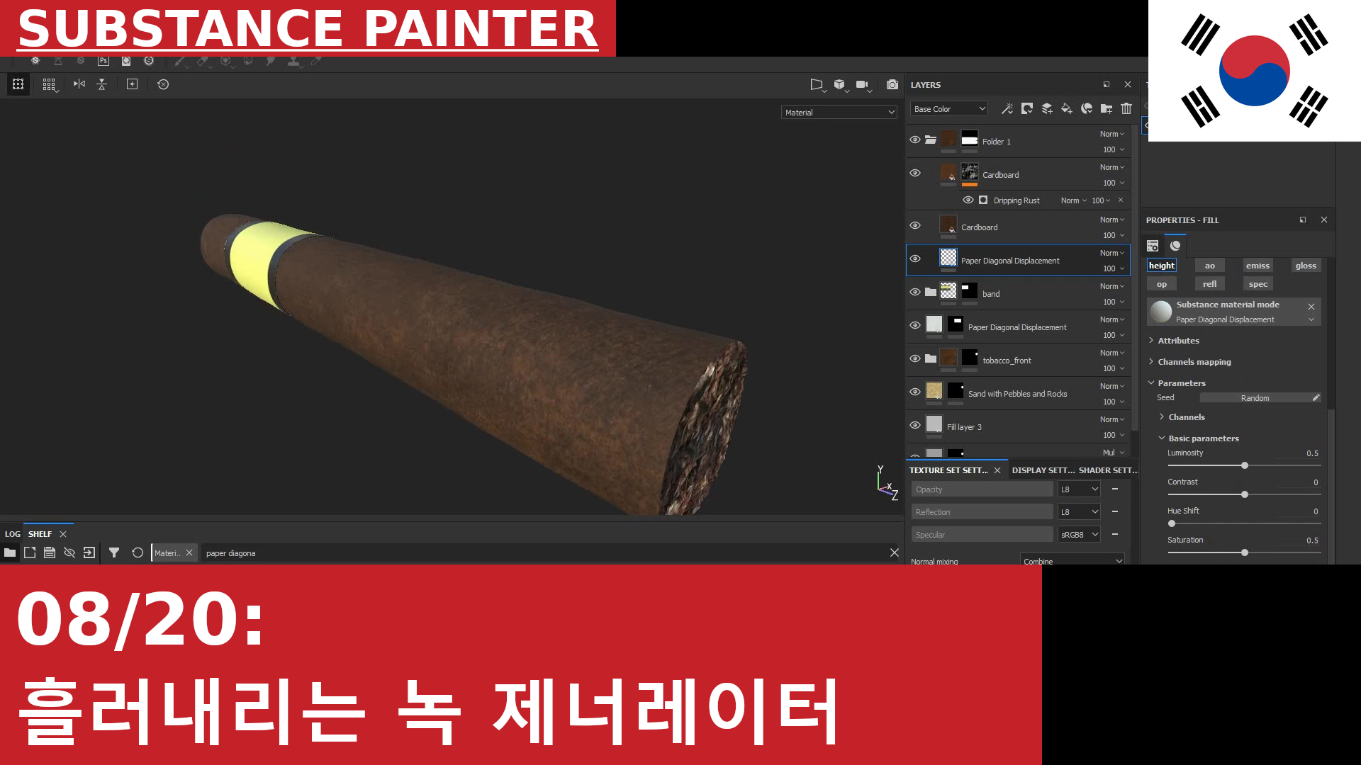
Task: Toggle the gloss channel button
Action: click(1306, 266)
